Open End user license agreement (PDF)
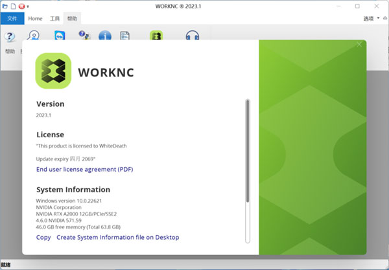The width and height of the screenshot is (389, 270). pos(84,170)
